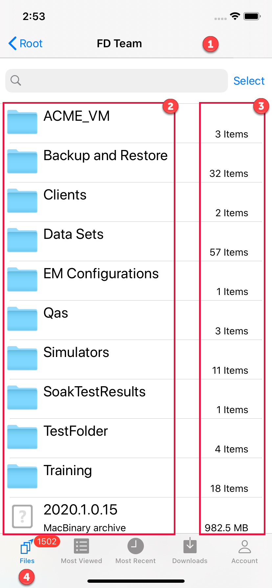The image size is (272, 588).
Task: Open the Qas folder
Action: [x=56, y=313]
